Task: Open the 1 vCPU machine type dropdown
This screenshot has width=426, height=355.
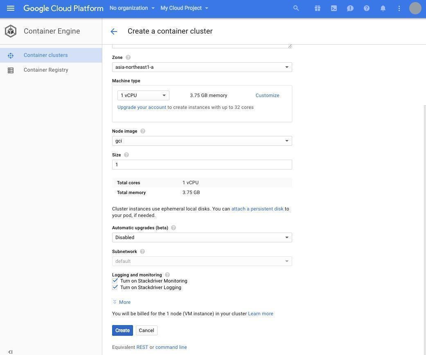Action: [143, 95]
